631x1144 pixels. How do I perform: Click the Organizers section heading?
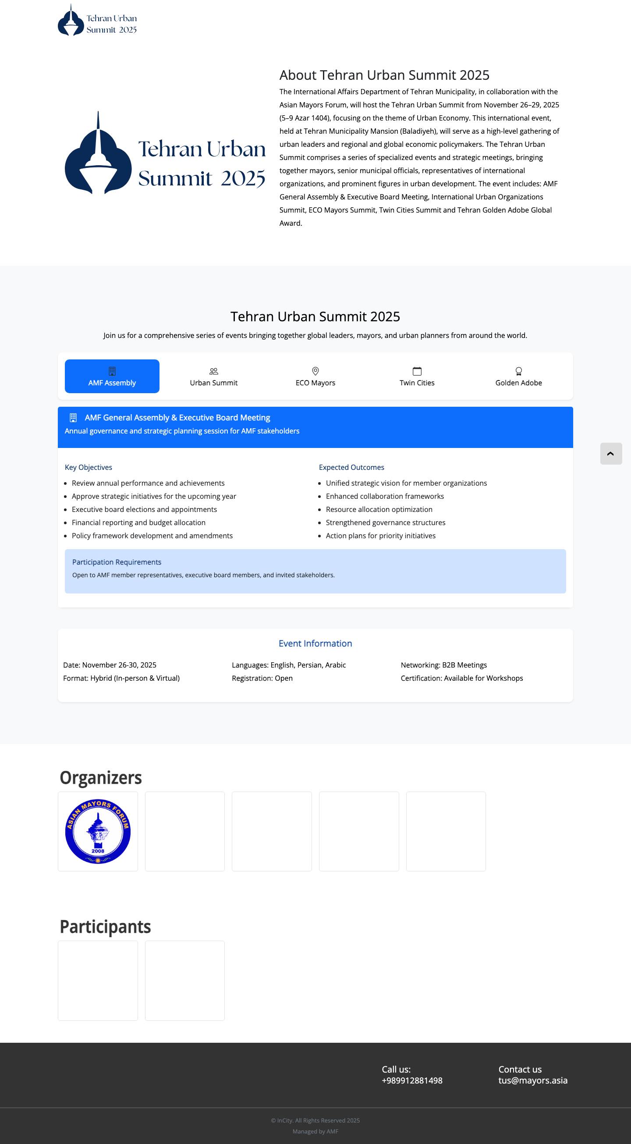coord(101,778)
